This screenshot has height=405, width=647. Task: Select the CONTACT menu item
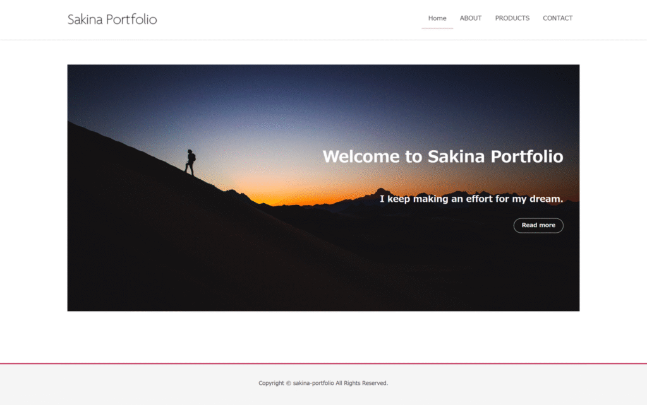(x=557, y=18)
